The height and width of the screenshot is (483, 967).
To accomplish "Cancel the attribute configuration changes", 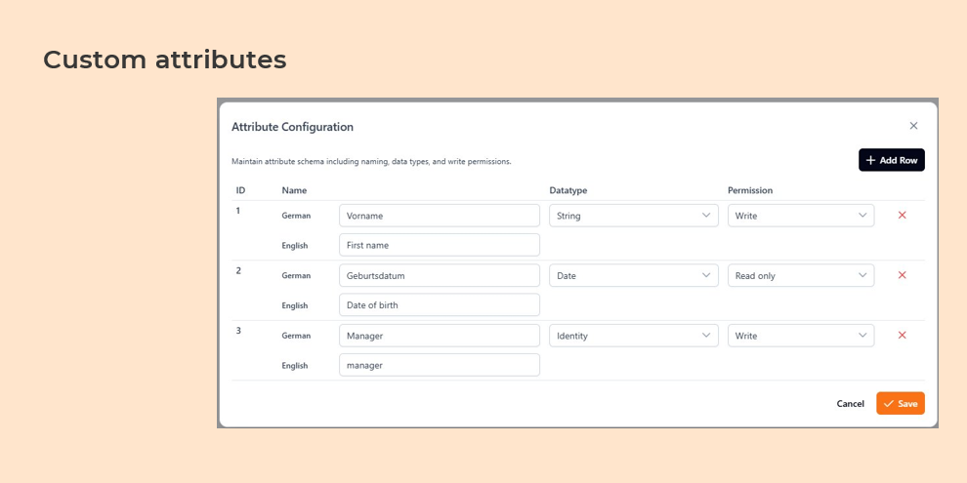I will [x=850, y=404].
